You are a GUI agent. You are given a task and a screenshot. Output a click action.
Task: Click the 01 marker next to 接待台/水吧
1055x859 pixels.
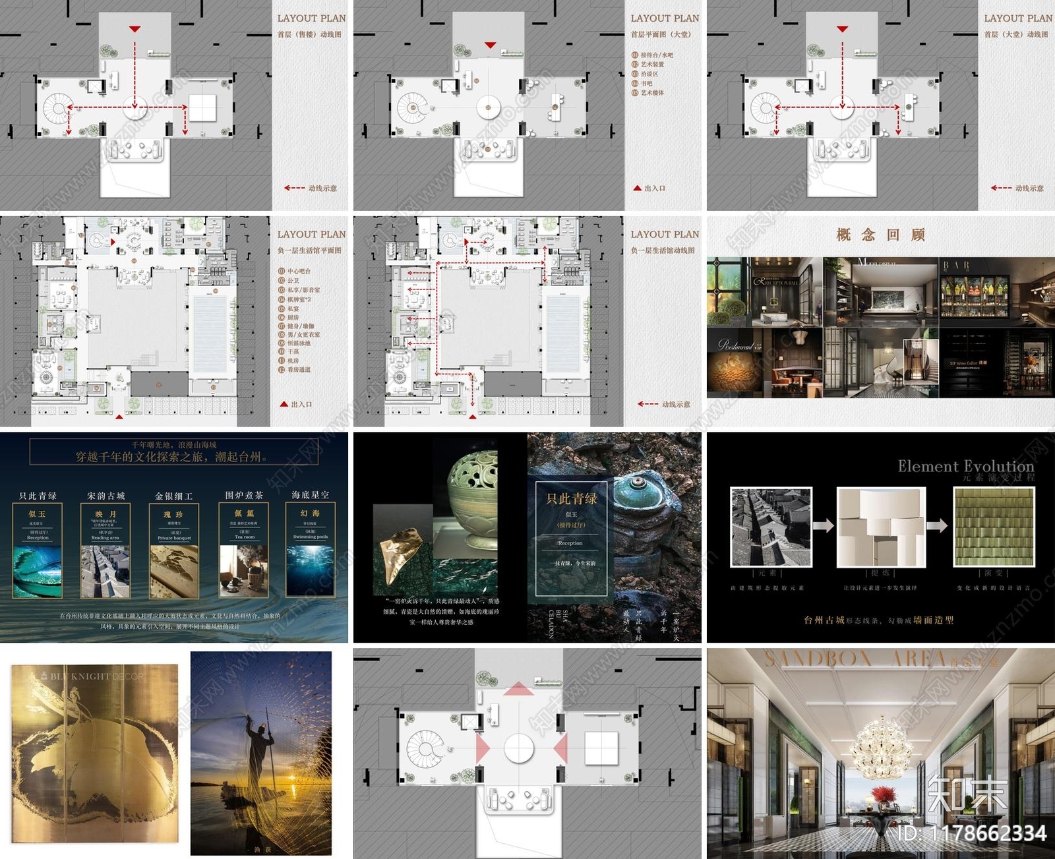(635, 55)
